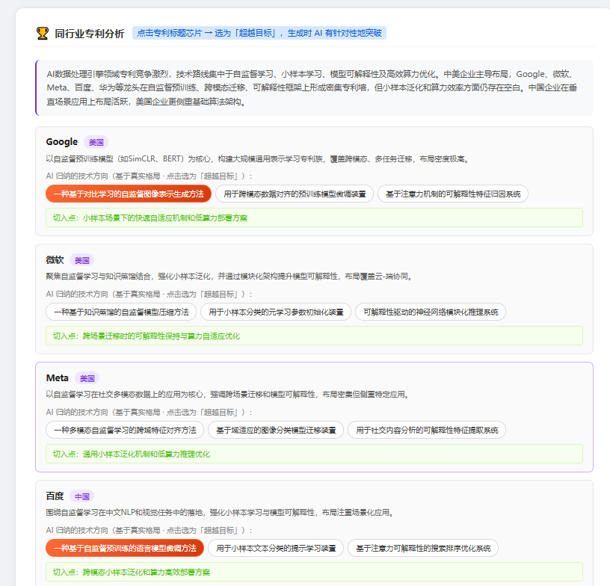Click the 美国 tag next to 微软
The width and height of the screenshot is (610, 586).
[x=82, y=260]
